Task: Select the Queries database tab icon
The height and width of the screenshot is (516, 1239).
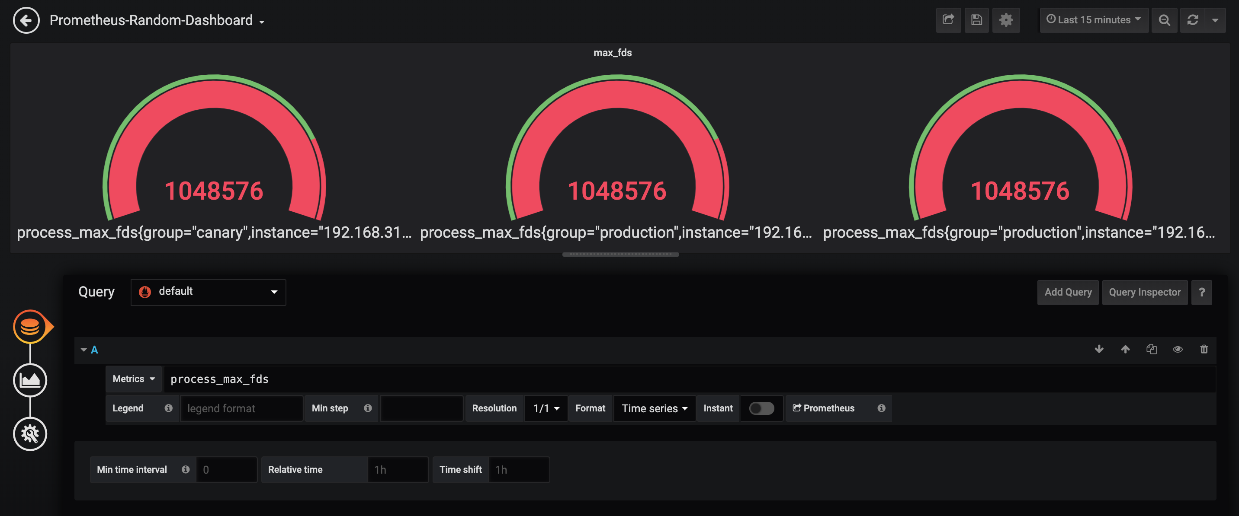Action: (30, 327)
